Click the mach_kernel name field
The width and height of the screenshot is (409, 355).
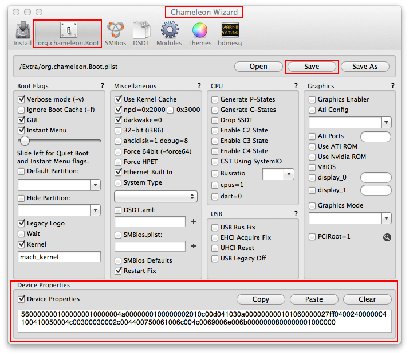pyautogui.click(x=59, y=257)
